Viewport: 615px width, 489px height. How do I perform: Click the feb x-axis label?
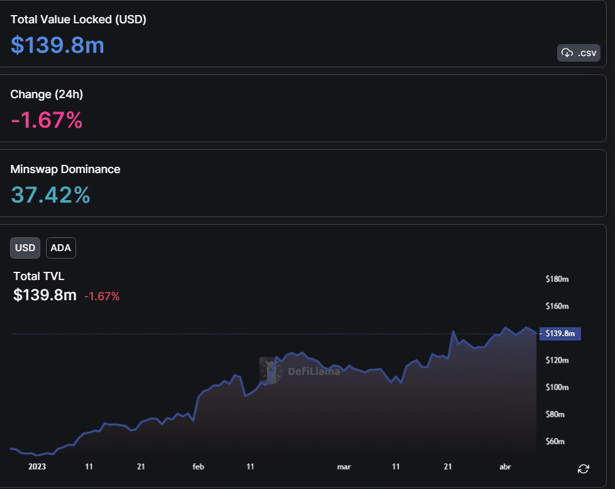[198, 466]
